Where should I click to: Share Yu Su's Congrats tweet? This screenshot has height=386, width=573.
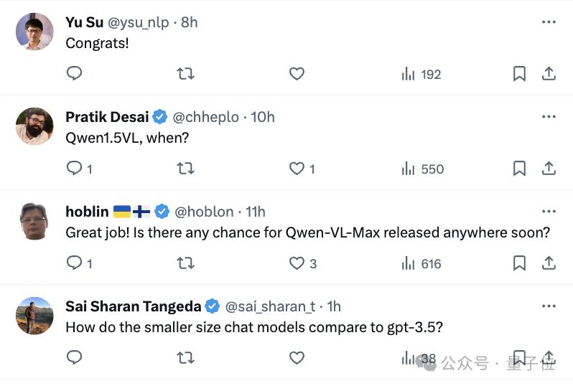click(x=549, y=74)
